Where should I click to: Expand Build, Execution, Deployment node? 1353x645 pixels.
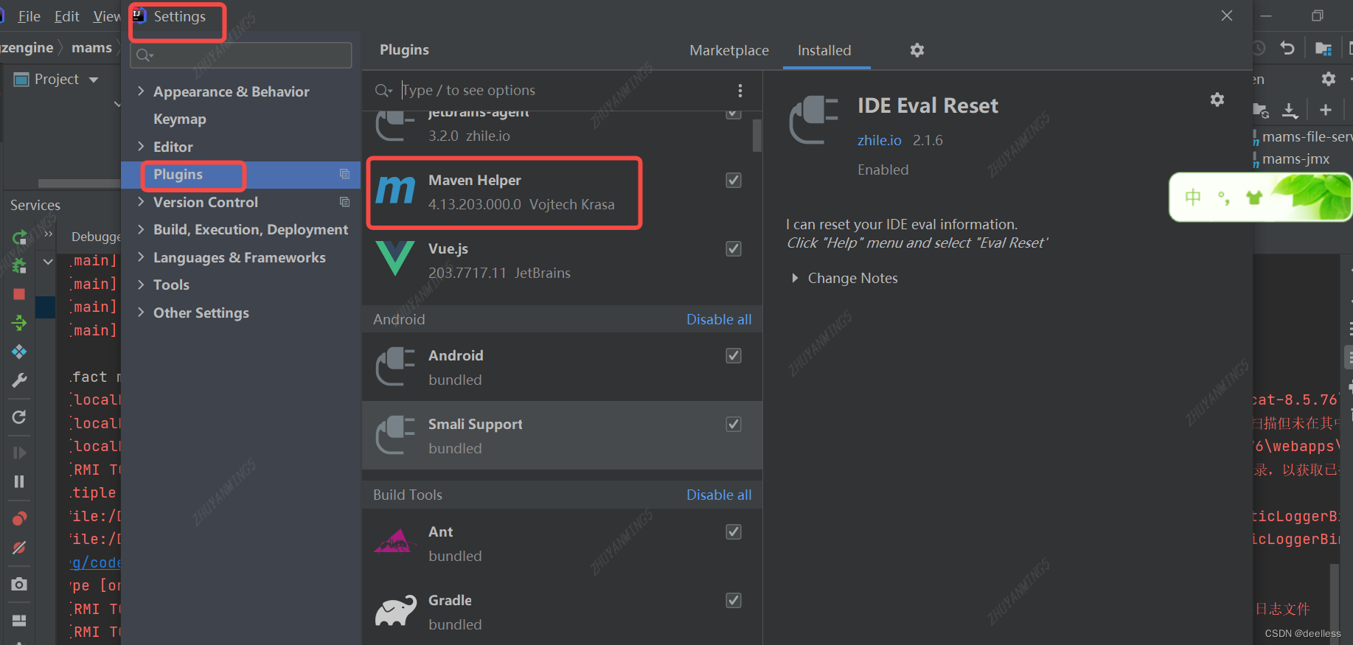(141, 230)
